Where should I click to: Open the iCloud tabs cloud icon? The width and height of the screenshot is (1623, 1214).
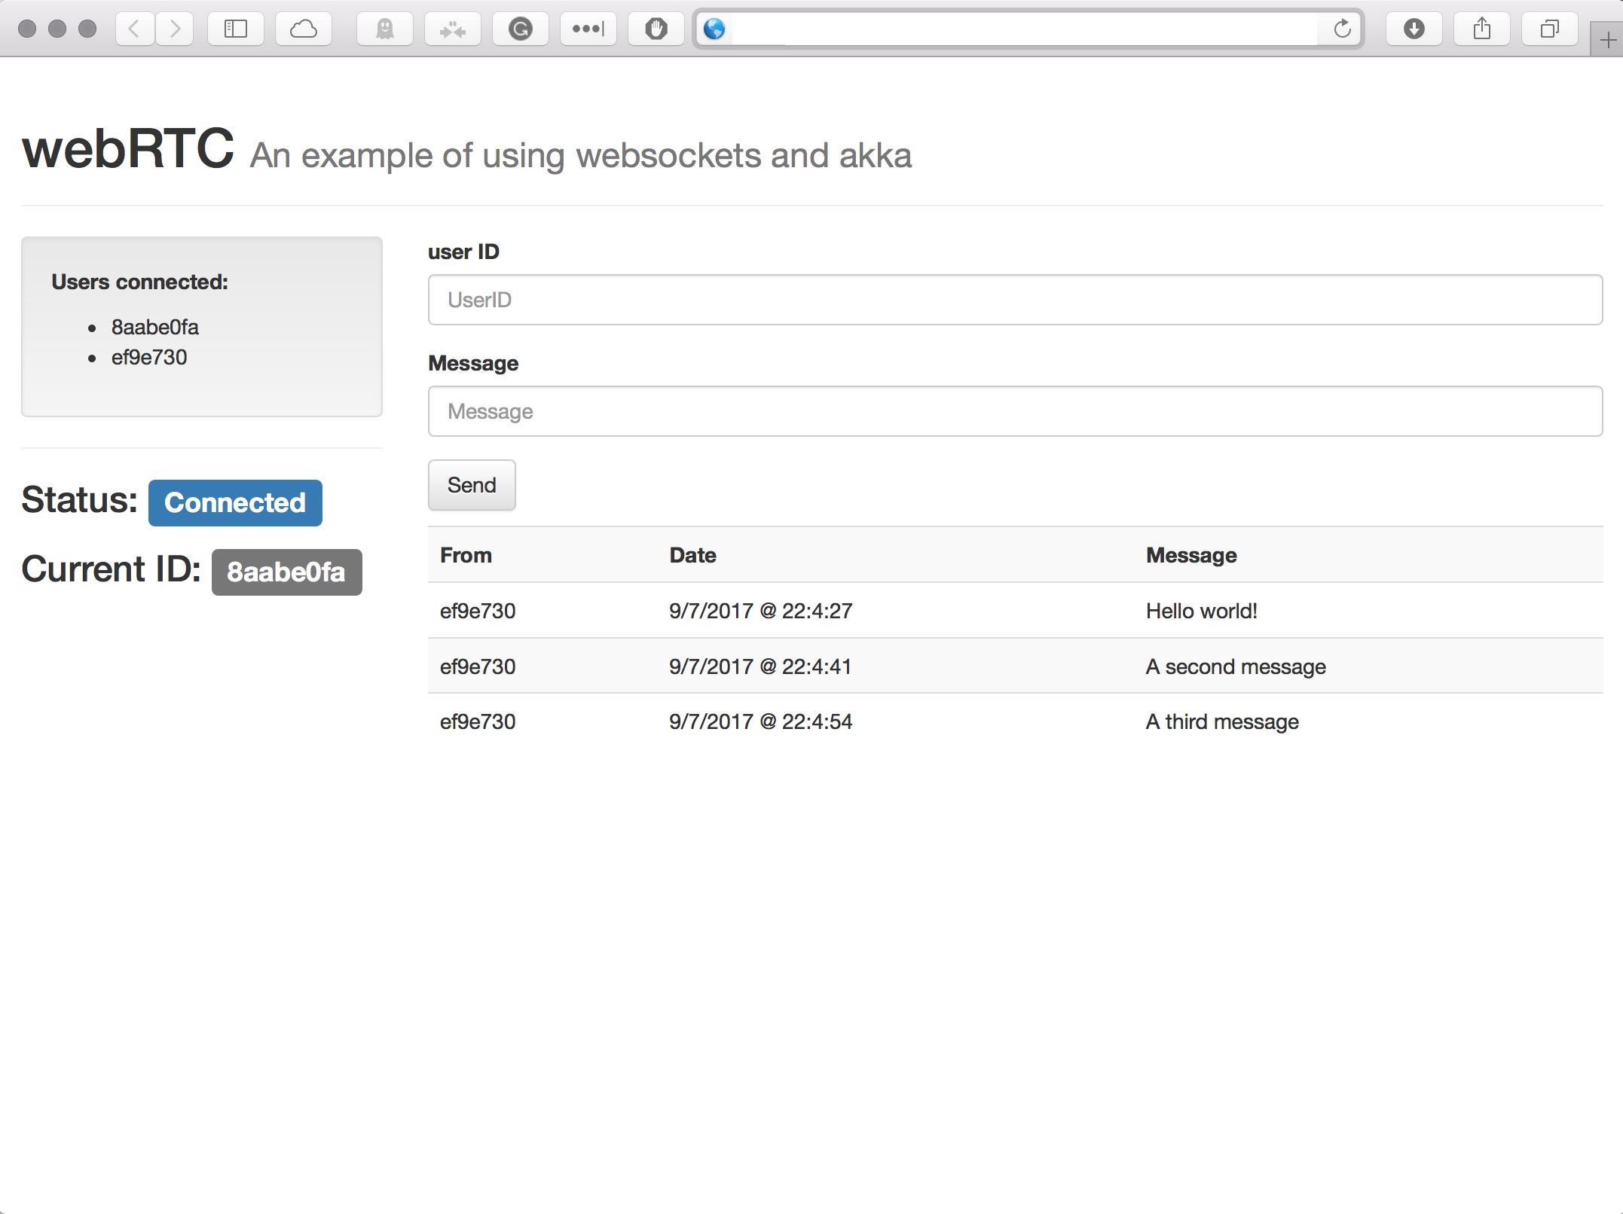click(303, 29)
